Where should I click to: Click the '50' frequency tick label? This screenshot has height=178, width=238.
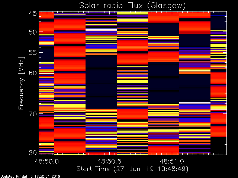(33, 32)
